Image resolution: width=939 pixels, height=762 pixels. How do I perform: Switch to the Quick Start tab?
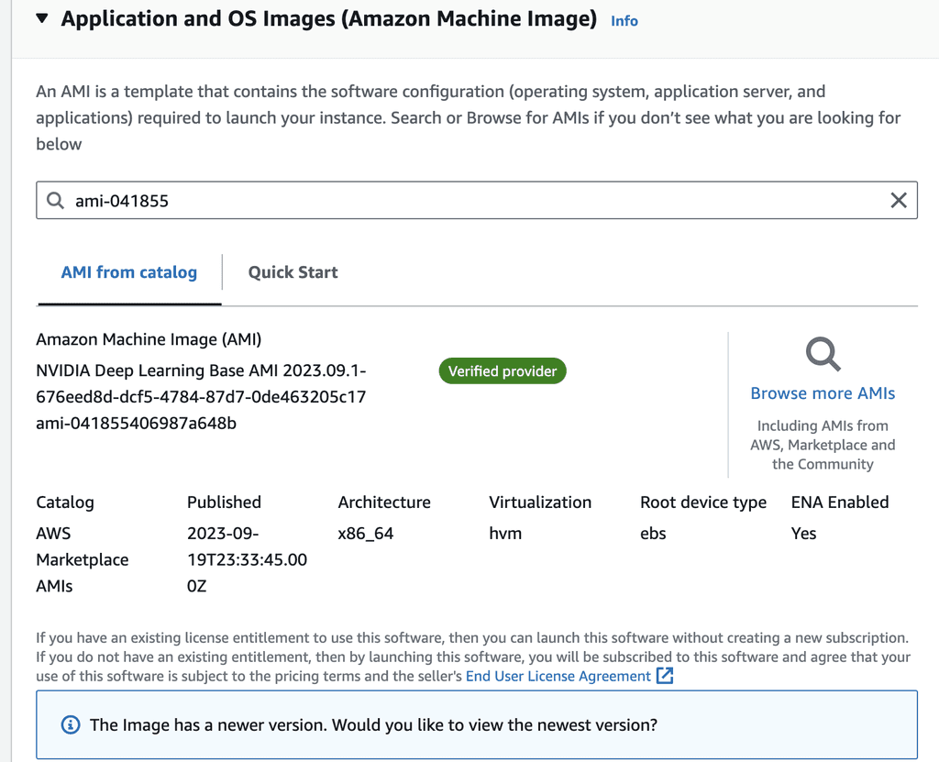[293, 272]
